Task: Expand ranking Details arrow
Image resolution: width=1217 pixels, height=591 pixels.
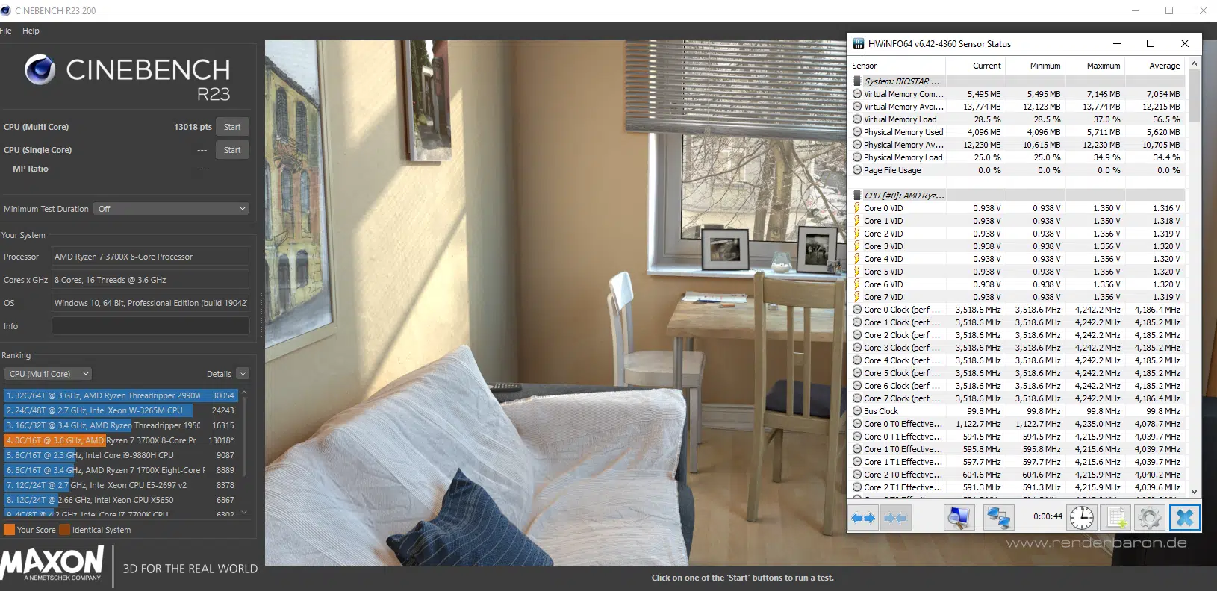Action: tap(243, 374)
